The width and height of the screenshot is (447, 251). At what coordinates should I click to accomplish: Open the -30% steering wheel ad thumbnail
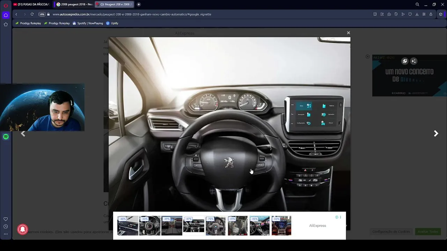point(150,226)
